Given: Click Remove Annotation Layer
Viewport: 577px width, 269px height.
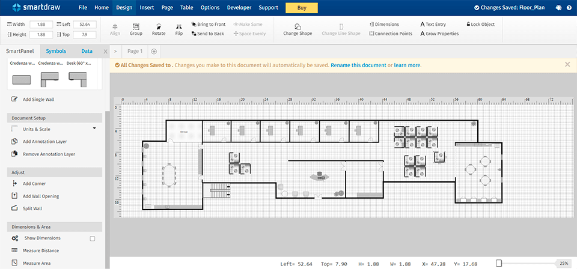Looking at the screenshot, I should [43, 154].
